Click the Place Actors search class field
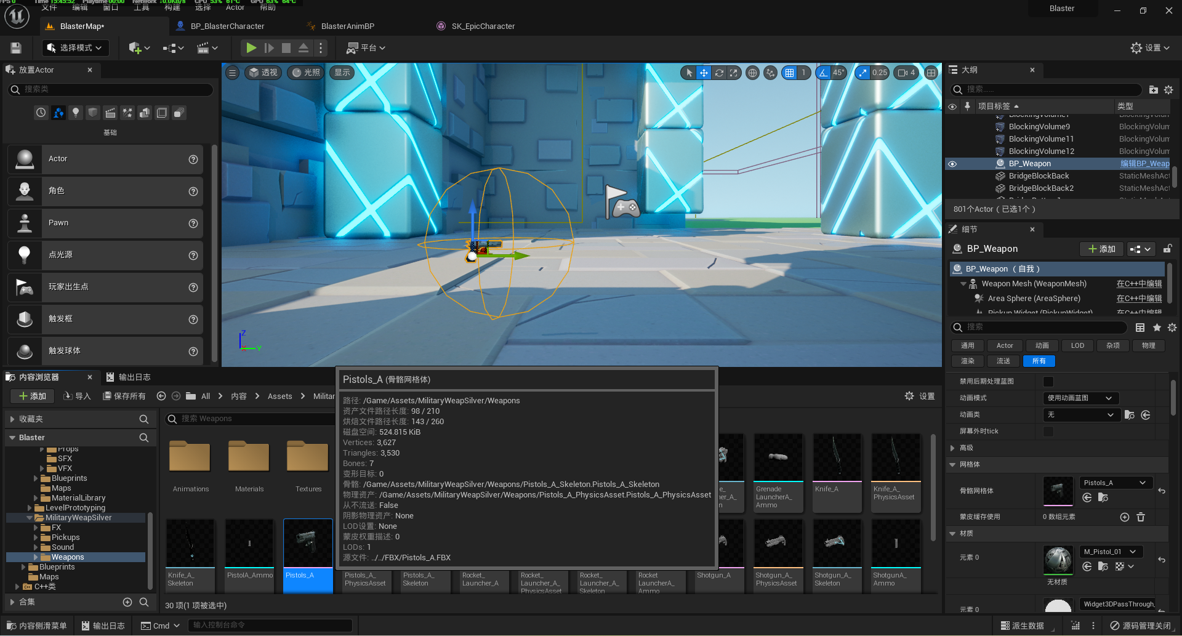Viewport: 1182px width, 636px height. (x=111, y=90)
